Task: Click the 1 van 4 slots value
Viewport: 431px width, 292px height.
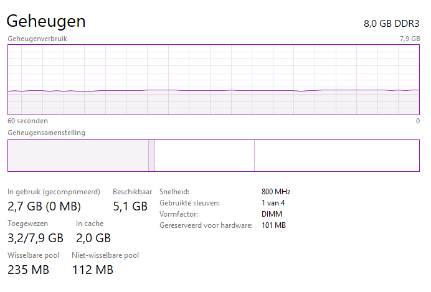Action: [274, 203]
